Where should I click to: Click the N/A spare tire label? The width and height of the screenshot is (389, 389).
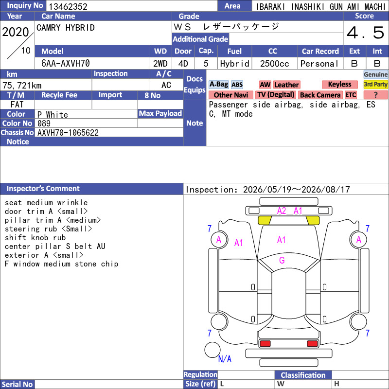[225, 359]
